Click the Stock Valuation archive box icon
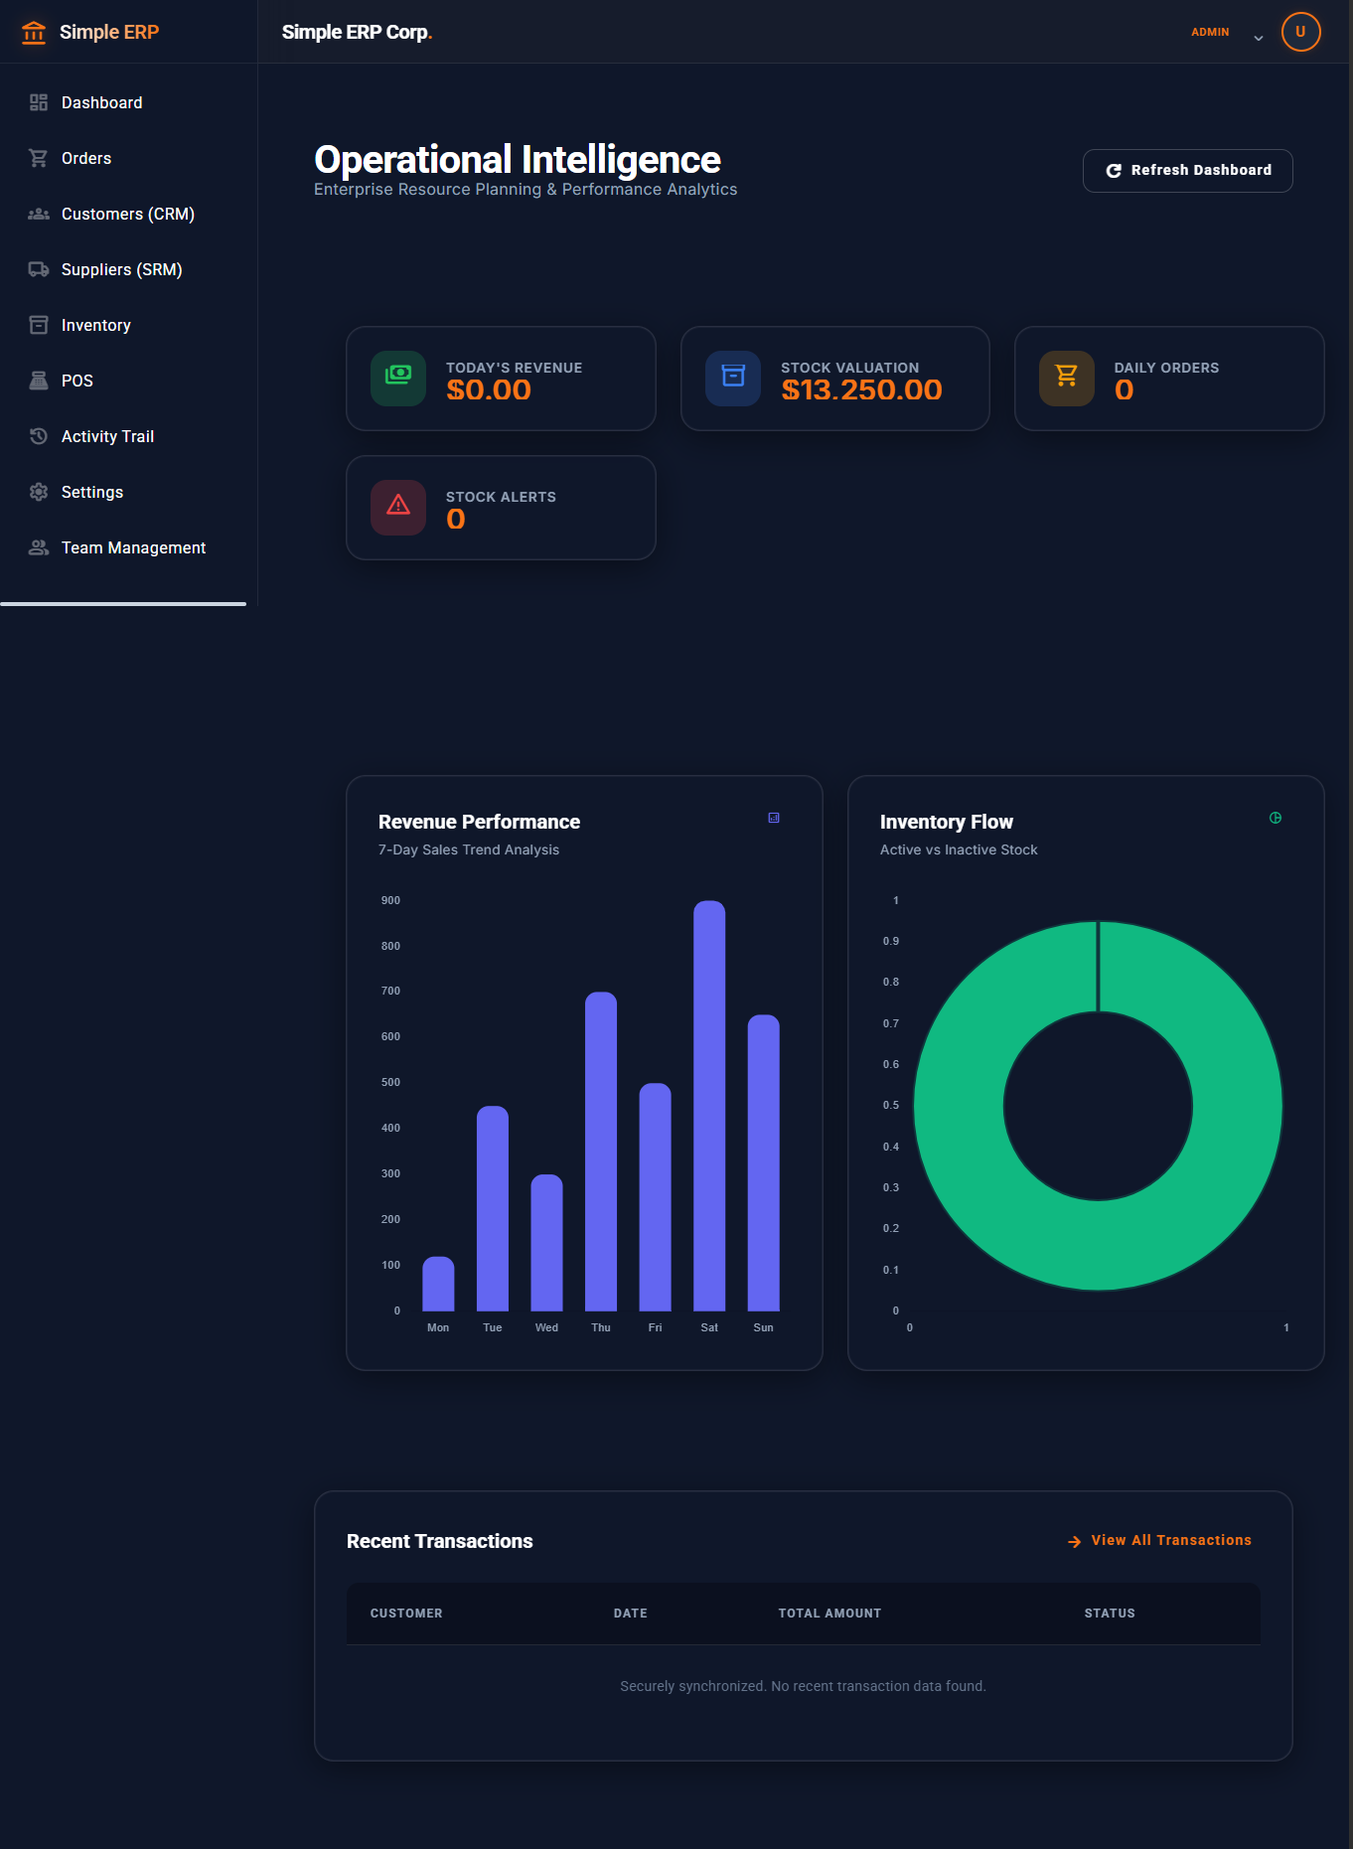The height and width of the screenshot is (1849, 1353). (x=733, y=378)
